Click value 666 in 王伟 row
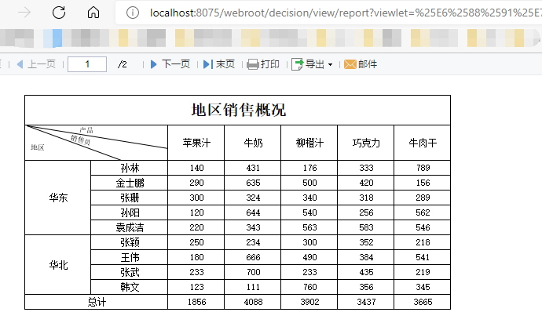 pyautogui.click(x=253, y=257)
